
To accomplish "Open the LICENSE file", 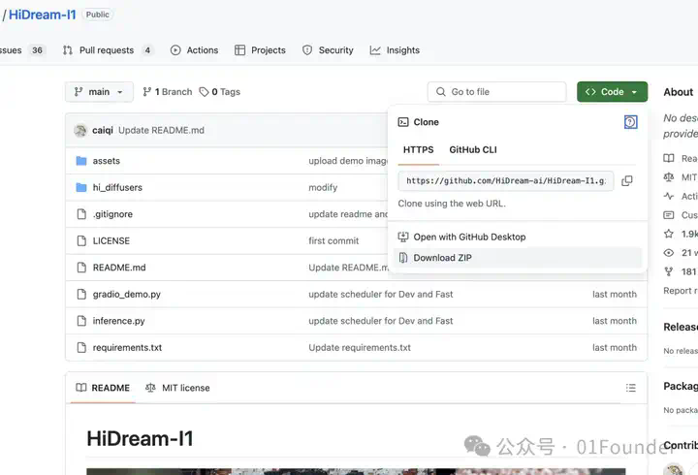I will pos(111,240).
